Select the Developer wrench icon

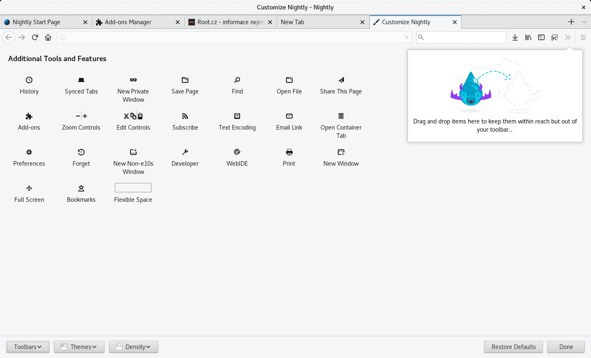[185, 152]
